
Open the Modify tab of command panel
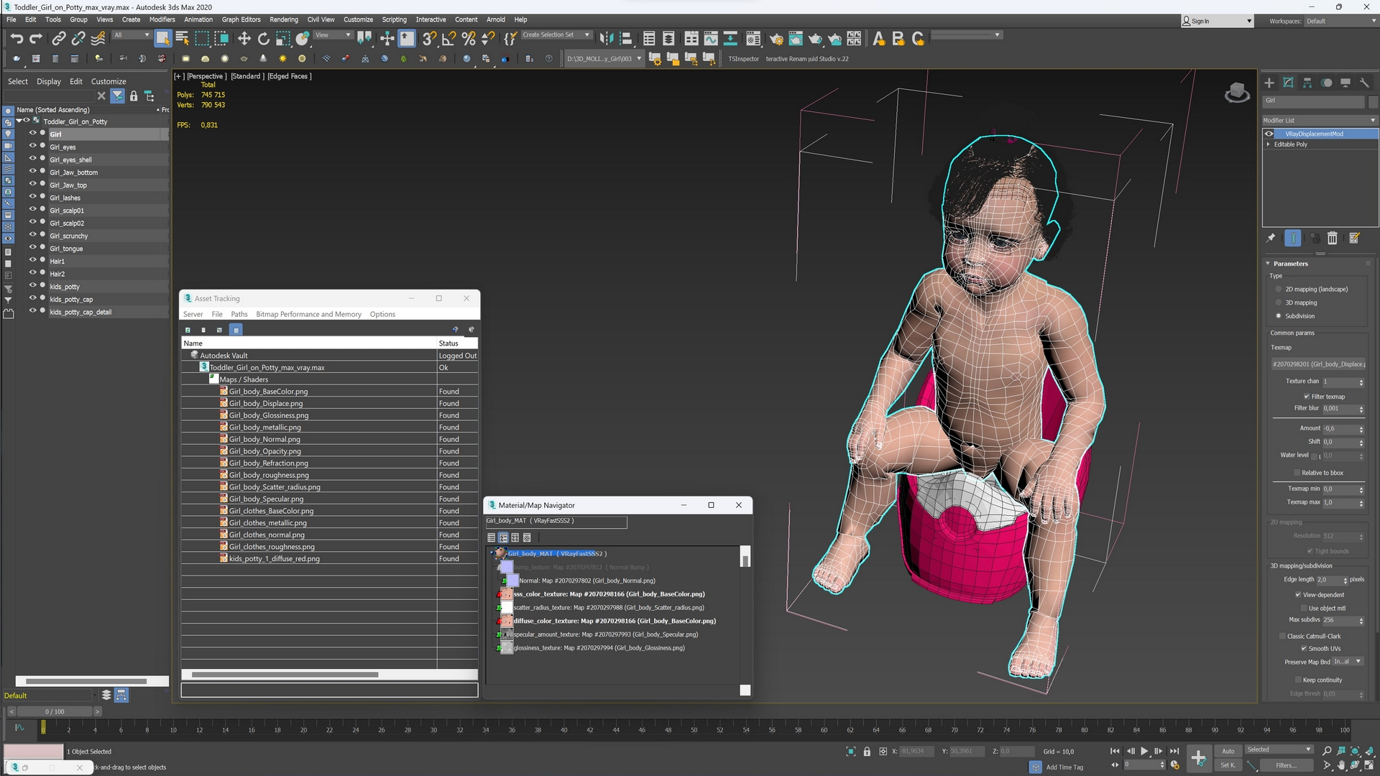1288,83
